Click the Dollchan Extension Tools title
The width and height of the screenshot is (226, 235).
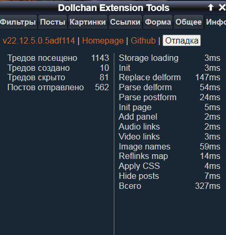tap(114, 8)
